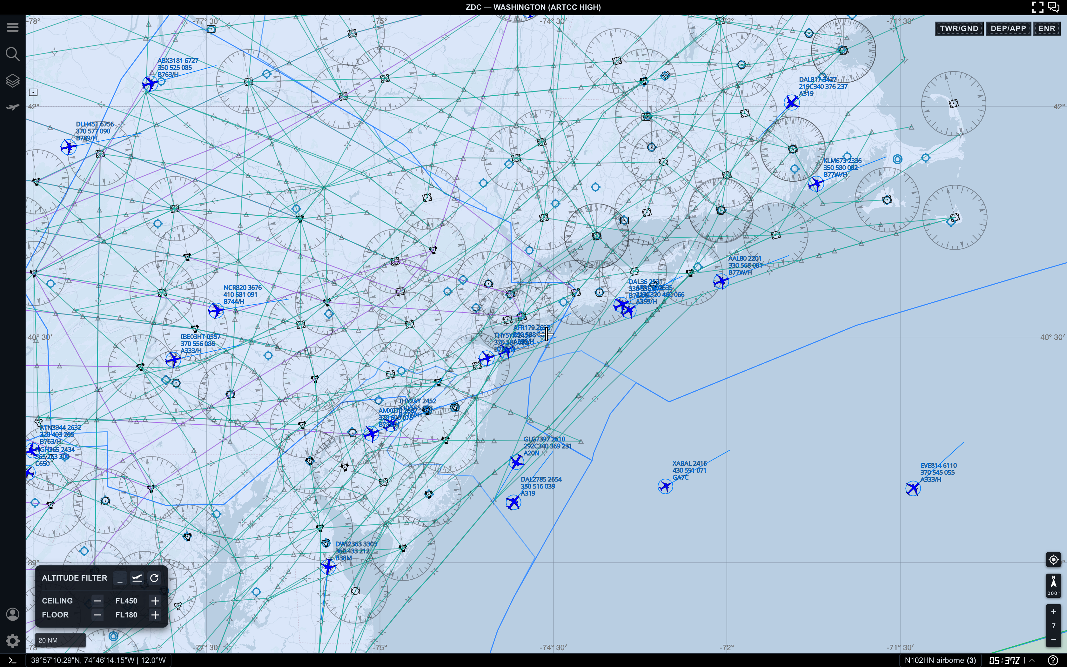Select aircraft DAL2785 on the map
1067x667 pixels.
click(513, 502)
